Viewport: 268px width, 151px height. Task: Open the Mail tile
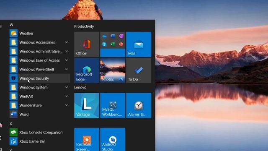tap(139, 44)
